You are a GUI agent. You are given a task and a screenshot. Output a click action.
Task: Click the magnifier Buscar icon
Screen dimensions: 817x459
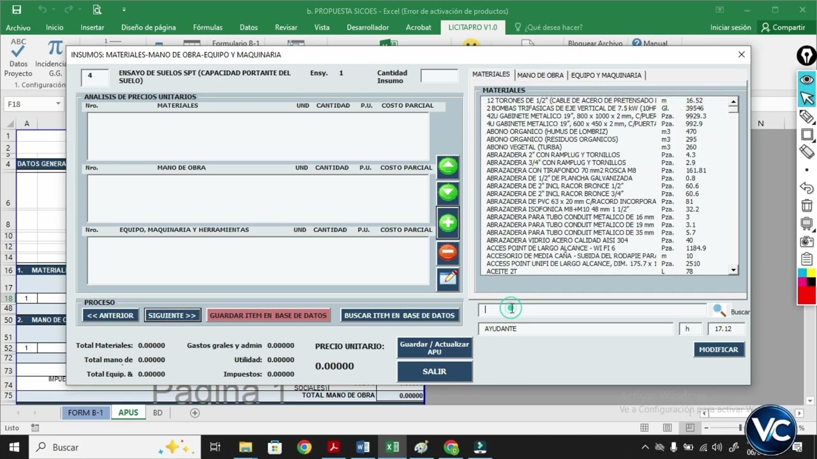coord(719,310)
